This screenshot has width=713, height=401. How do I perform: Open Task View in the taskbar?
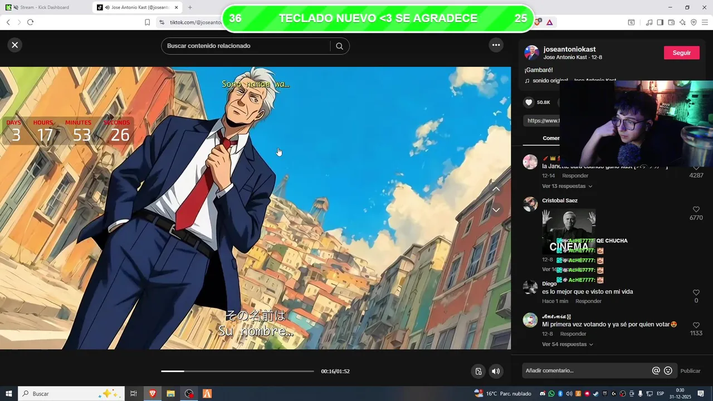click(134, 394)
